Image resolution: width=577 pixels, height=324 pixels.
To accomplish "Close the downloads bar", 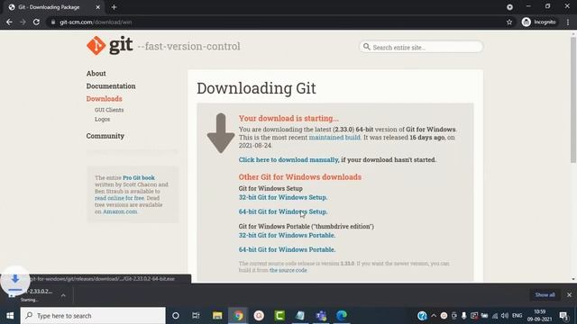I will 569,294.
